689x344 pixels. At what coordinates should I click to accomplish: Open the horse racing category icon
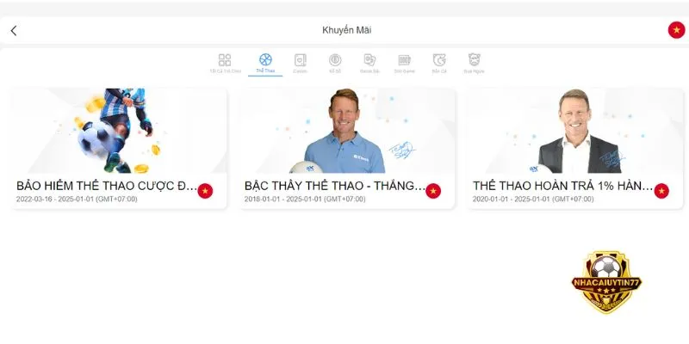475,59
